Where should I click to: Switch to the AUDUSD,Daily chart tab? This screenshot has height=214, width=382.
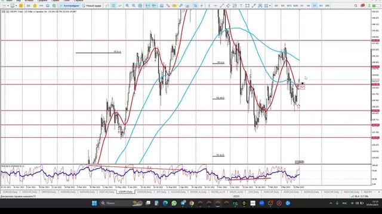pyautogui.click(x=68, y=192)
